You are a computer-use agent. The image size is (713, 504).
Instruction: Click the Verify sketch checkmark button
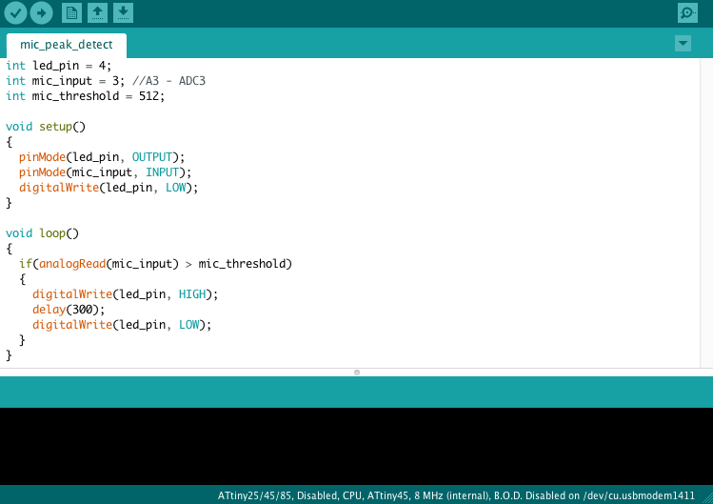coord(15,12)
